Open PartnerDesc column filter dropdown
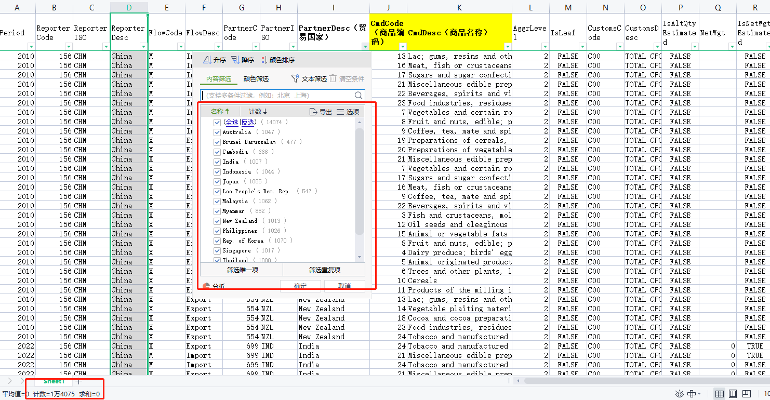The image size is (770, 400). point(365,46)
